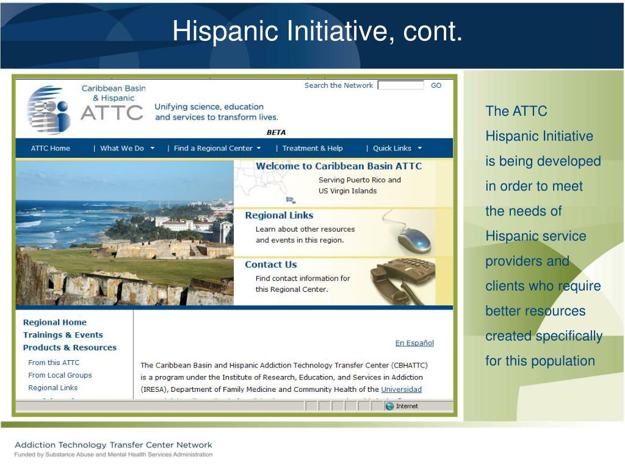This screenshot has height=468, width=625.
Task: Switch to En Español version
Action: pyautogui.click(x=414, y=343)
